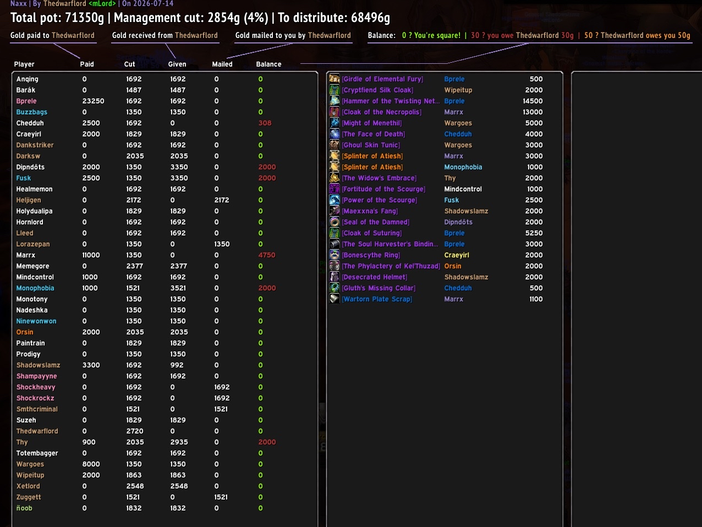Viewport: 702px width, 527px height.
Task: Select the Balance column header
Action: 268,64
